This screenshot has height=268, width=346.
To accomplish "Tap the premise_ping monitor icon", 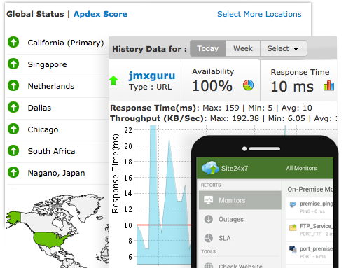I will (293, 204).
